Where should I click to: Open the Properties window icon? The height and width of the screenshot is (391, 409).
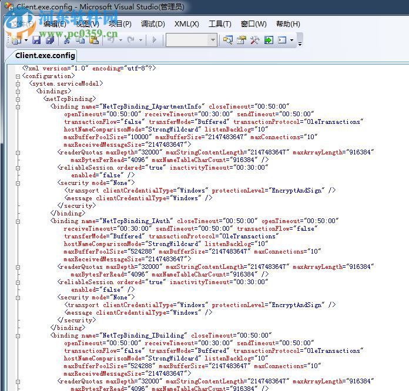pyautogui.click(x=241, y=40)
